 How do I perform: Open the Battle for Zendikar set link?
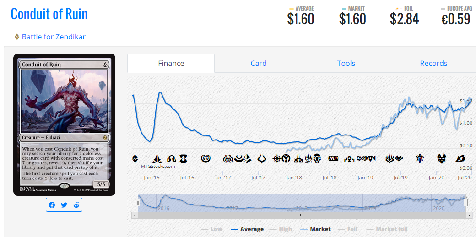click(54, 37)
